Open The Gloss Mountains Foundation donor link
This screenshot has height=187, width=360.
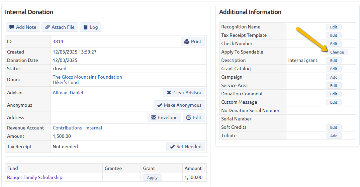pyautogui.click(x=89, y=80)
